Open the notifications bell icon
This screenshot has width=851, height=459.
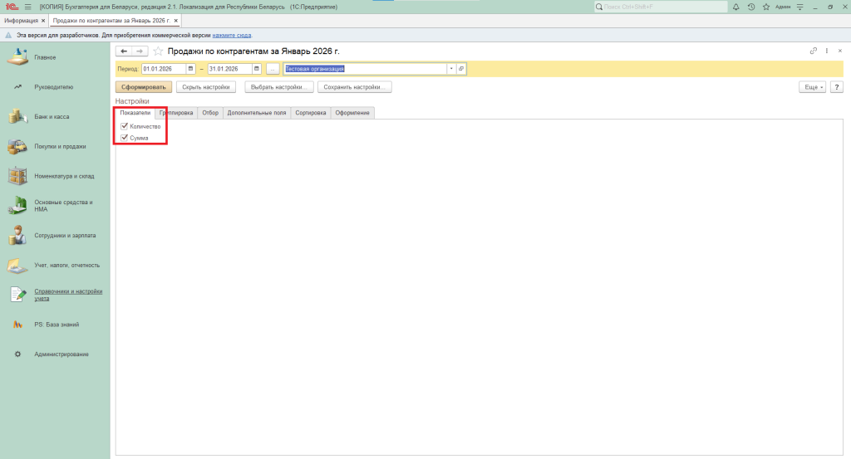(x=735, y=7)
